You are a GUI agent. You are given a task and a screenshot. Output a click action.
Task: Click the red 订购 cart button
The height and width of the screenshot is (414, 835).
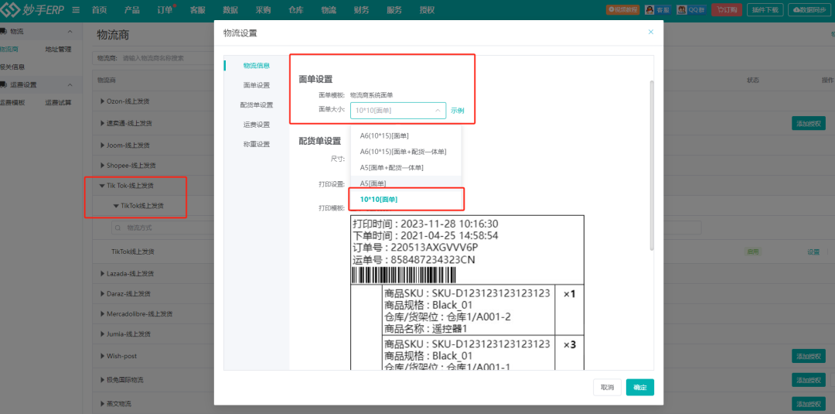(726, 9)
